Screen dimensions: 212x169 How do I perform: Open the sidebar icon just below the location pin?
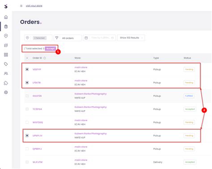[x=6, y=45]
